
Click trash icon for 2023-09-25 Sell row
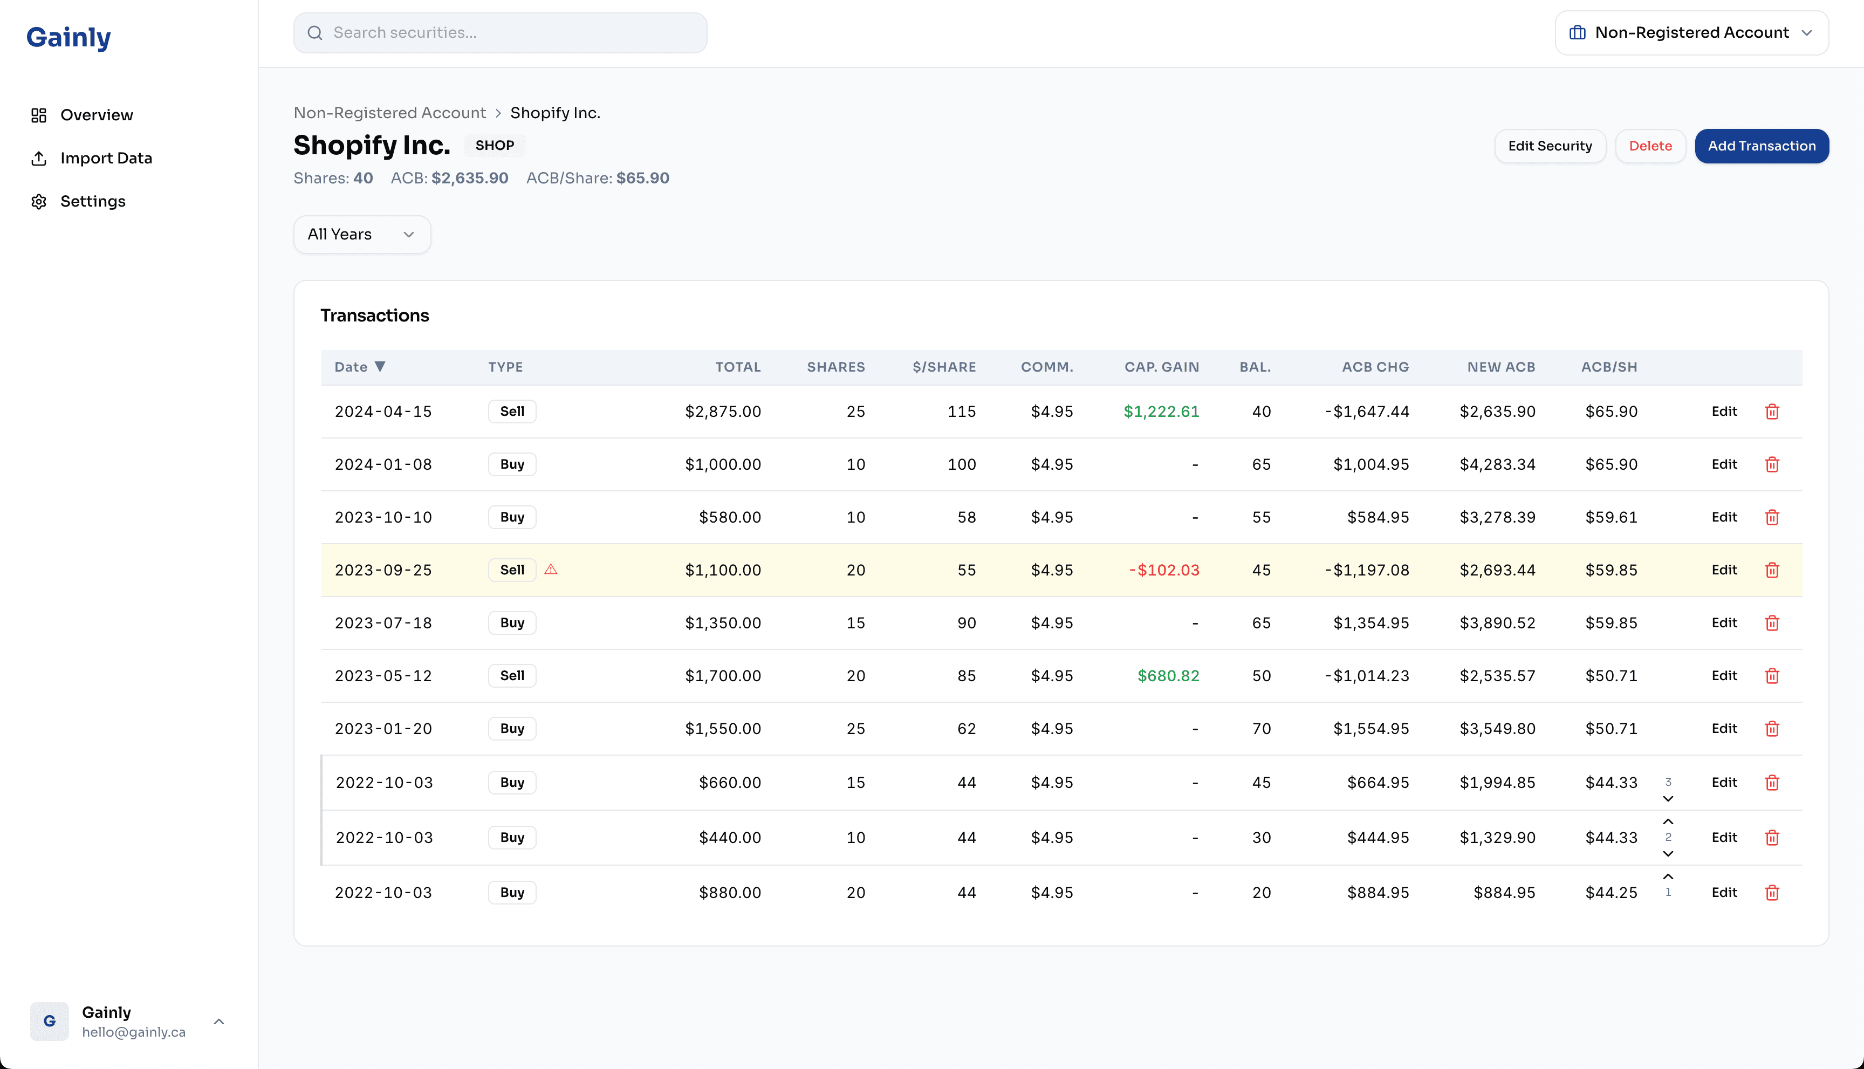1771,570
